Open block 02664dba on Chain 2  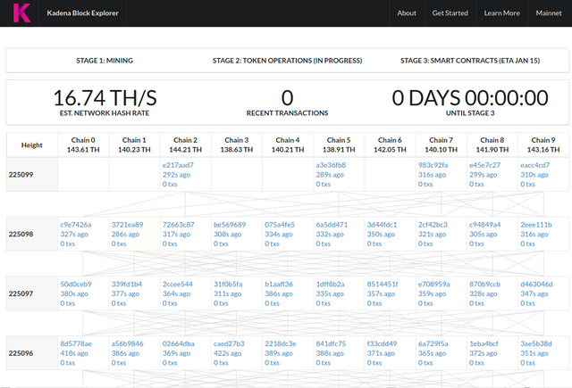point(179,343)
